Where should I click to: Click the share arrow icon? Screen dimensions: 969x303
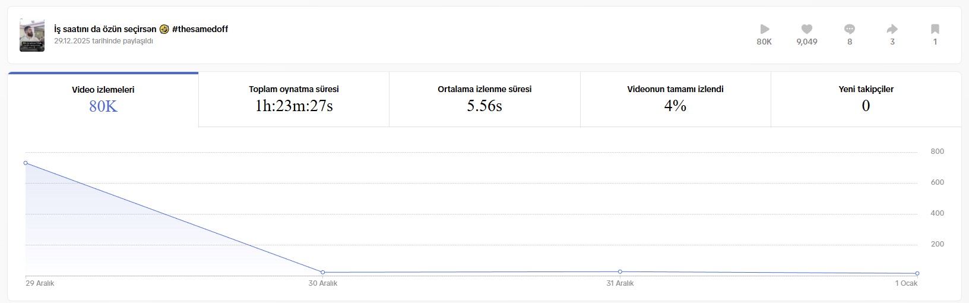pyautogui.click(x=892, y=29)
